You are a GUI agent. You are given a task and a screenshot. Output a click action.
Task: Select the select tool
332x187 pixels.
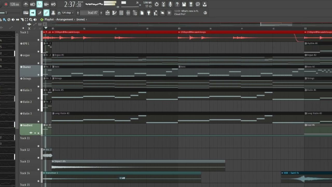click(26, 19)
